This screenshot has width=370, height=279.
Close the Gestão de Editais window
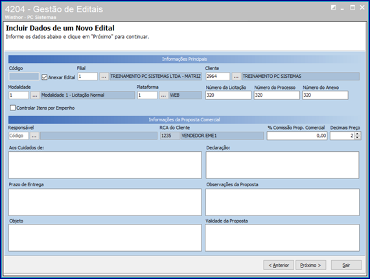362,8
